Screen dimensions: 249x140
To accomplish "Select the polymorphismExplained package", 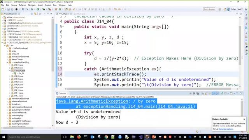I will tap(22, 107).
